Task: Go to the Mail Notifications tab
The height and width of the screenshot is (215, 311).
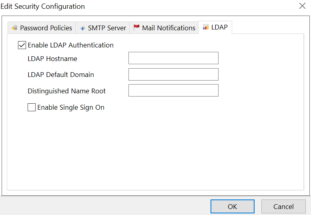Action: pos(169,28)
